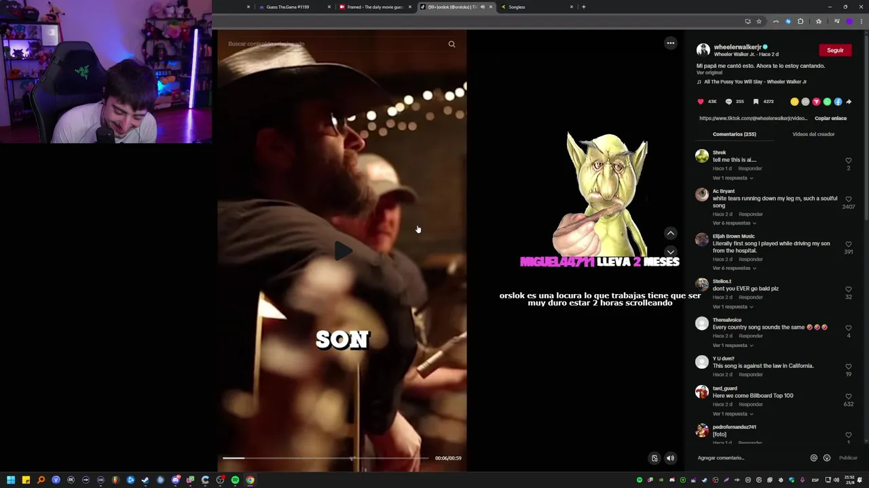Open Spotify from the taskbar

pyautogui.click(x=235, y=480)
